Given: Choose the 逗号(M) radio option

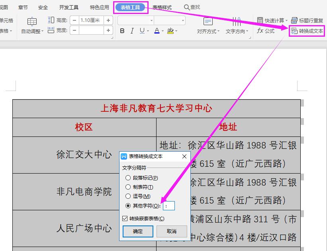Looking at the screenshot, I should pos(128,196).
